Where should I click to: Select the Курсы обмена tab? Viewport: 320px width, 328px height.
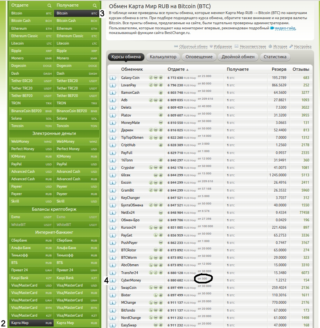(x=126, y=57)
